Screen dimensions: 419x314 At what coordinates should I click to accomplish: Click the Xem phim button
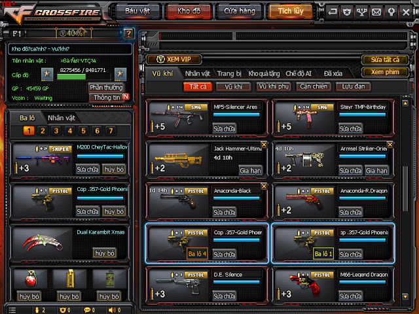[x=385, y=72]
